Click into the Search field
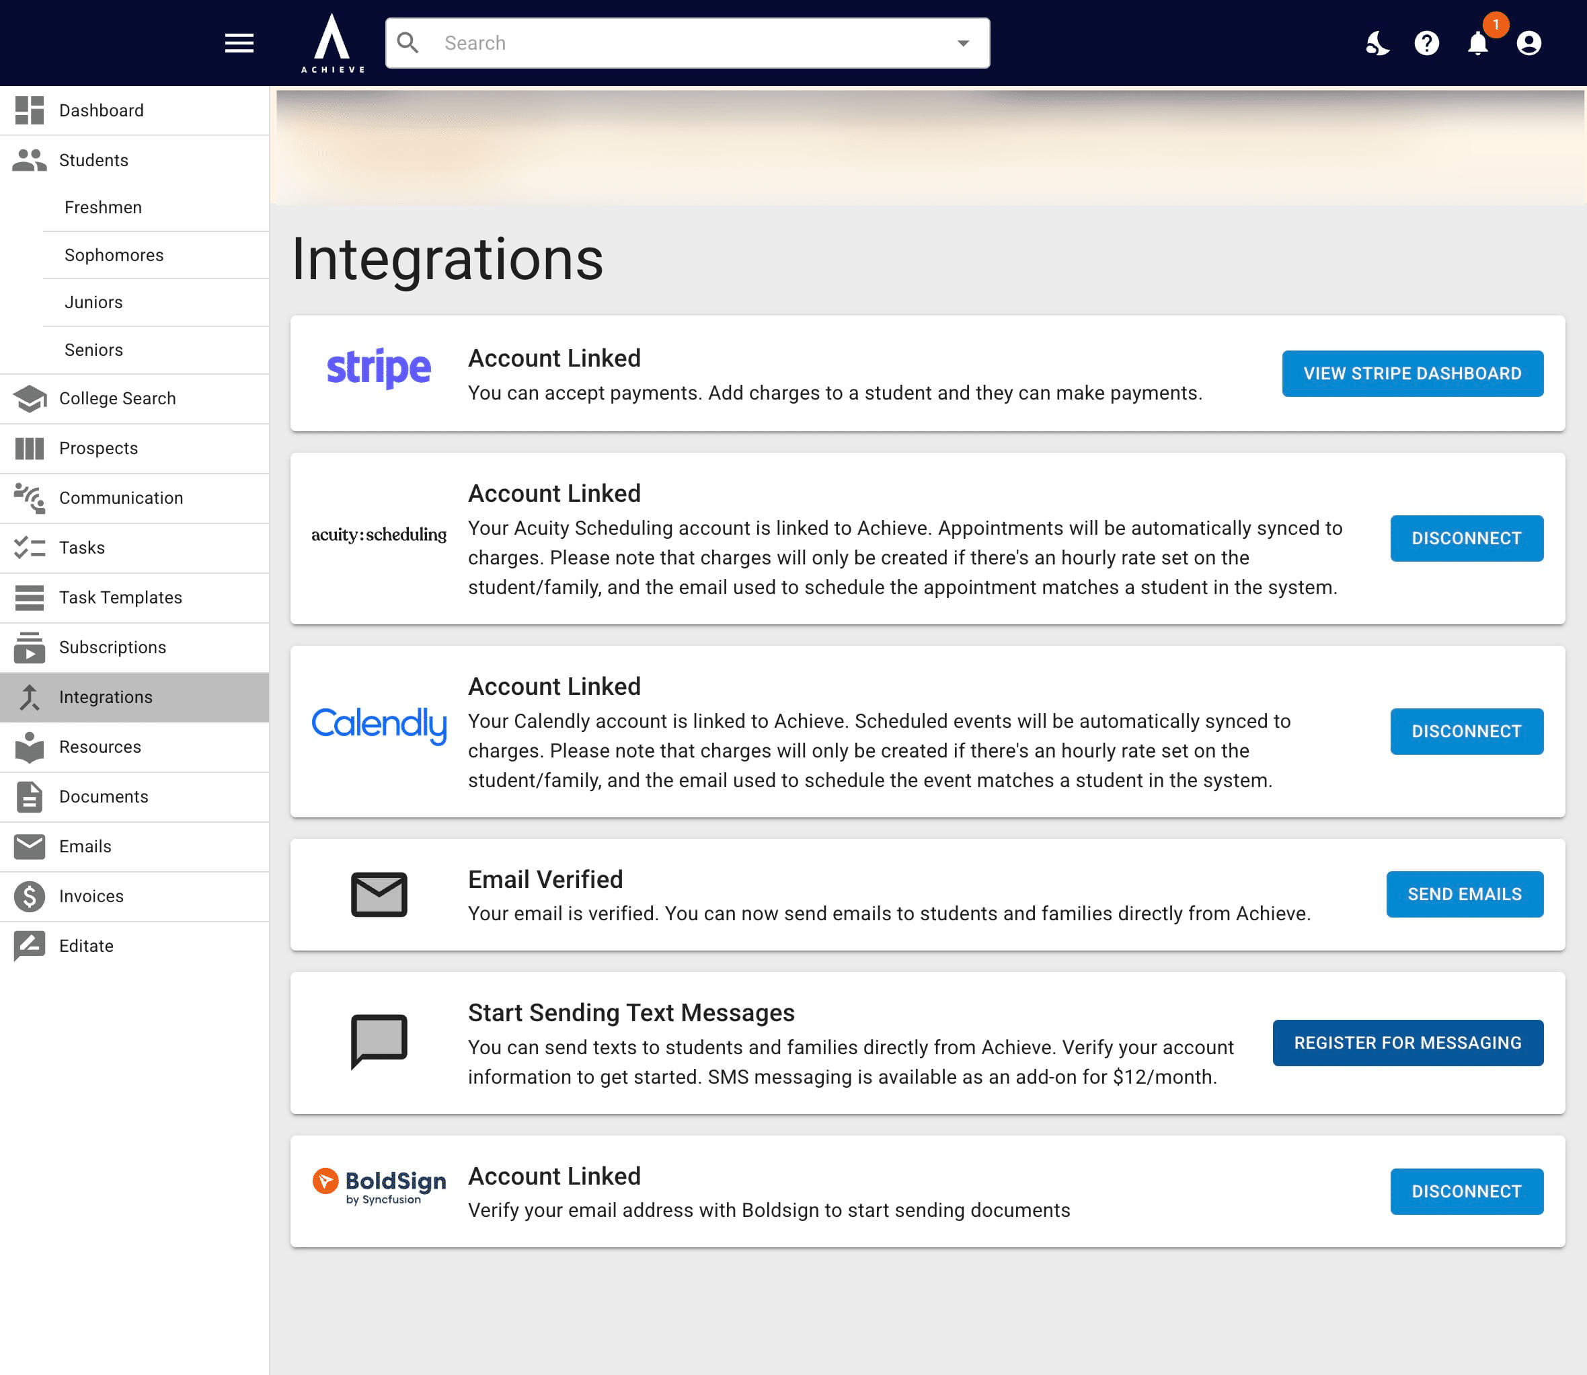Image resolution: width=1587 pixels, height=1375 pixels. pyautogui.click(x=687, y=43)
